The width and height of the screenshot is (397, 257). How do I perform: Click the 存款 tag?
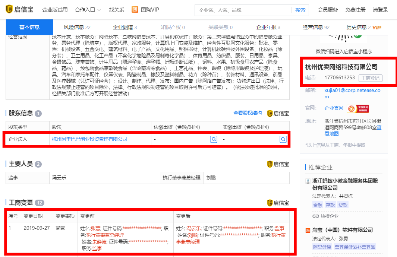(x=330, y=205)
